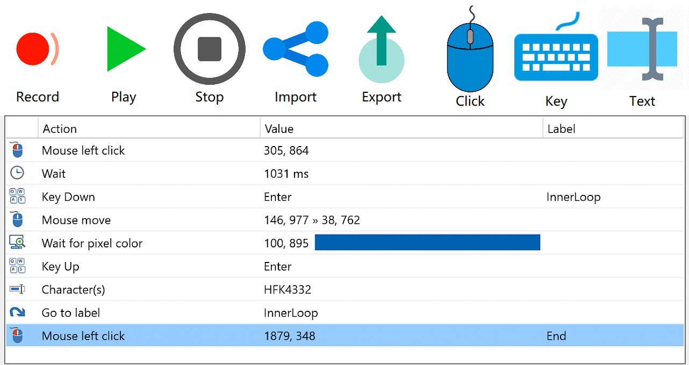The image size is (689, 365).
Task: Insert text action using Text icon
Action: click(642, 49)
